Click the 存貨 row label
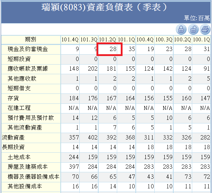214x193 pixels. pos(13,98)
